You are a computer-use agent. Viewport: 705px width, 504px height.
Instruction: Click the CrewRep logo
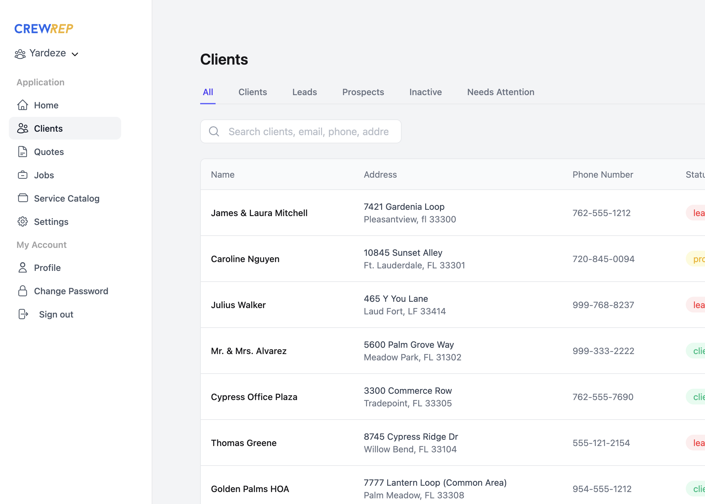click(44, 29)
